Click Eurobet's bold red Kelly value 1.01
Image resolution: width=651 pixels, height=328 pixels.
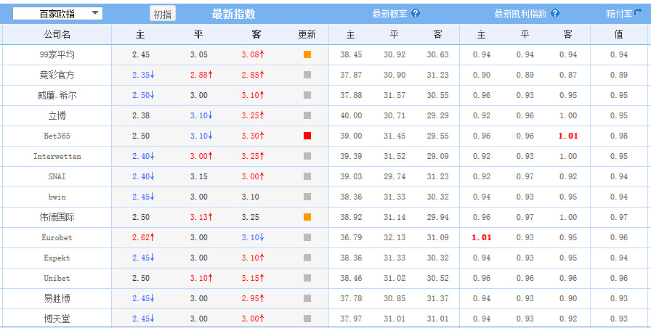(482, 237)
